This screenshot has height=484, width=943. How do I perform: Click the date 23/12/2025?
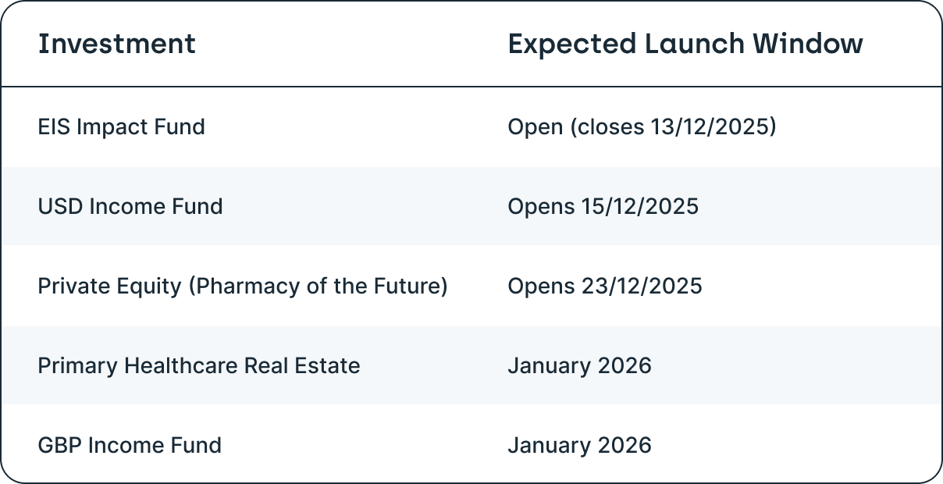[x=642, y=286]
